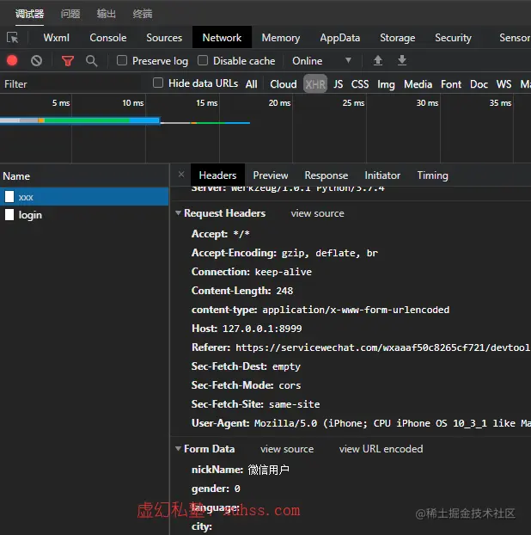Close the request details pane
This screenshot has height=535, width=531.
tap(181, 175)
